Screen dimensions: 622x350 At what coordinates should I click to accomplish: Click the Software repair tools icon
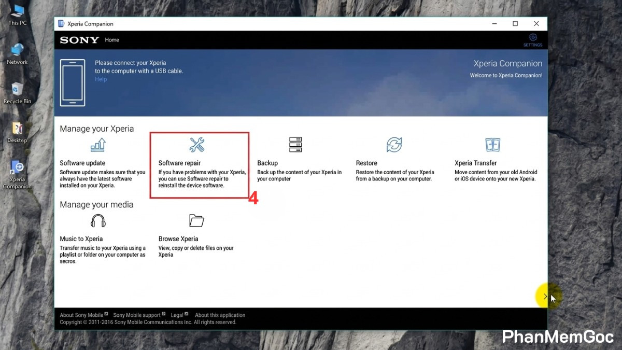coord(197,145)
